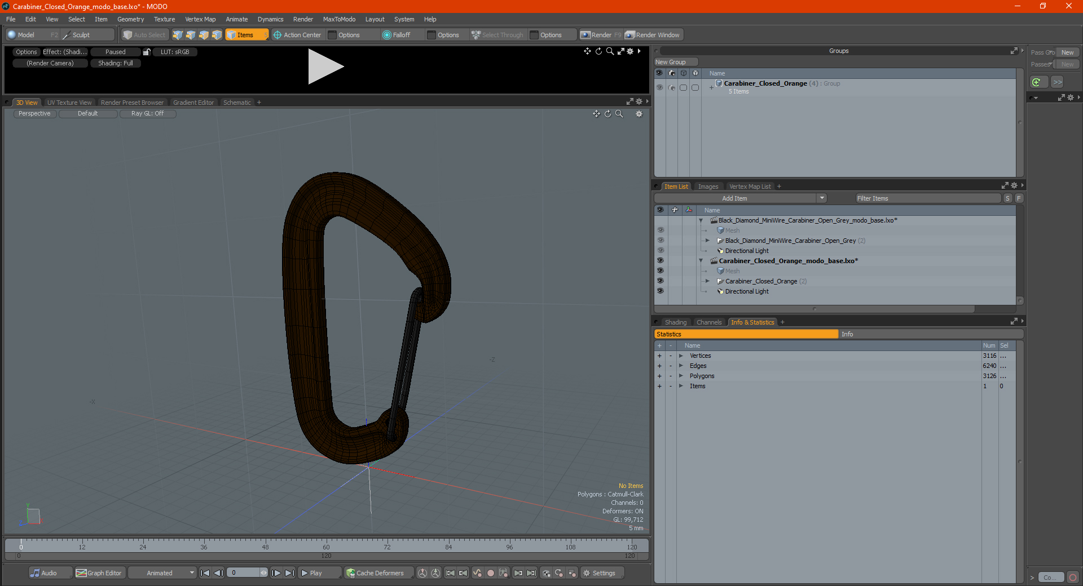Collapse the Black_Diamond_MiniWire scene tree
The image size is (1083, 586).
[701, 220]
